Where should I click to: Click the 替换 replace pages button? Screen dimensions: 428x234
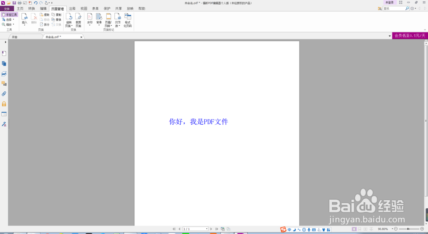[x=56, y=20]
